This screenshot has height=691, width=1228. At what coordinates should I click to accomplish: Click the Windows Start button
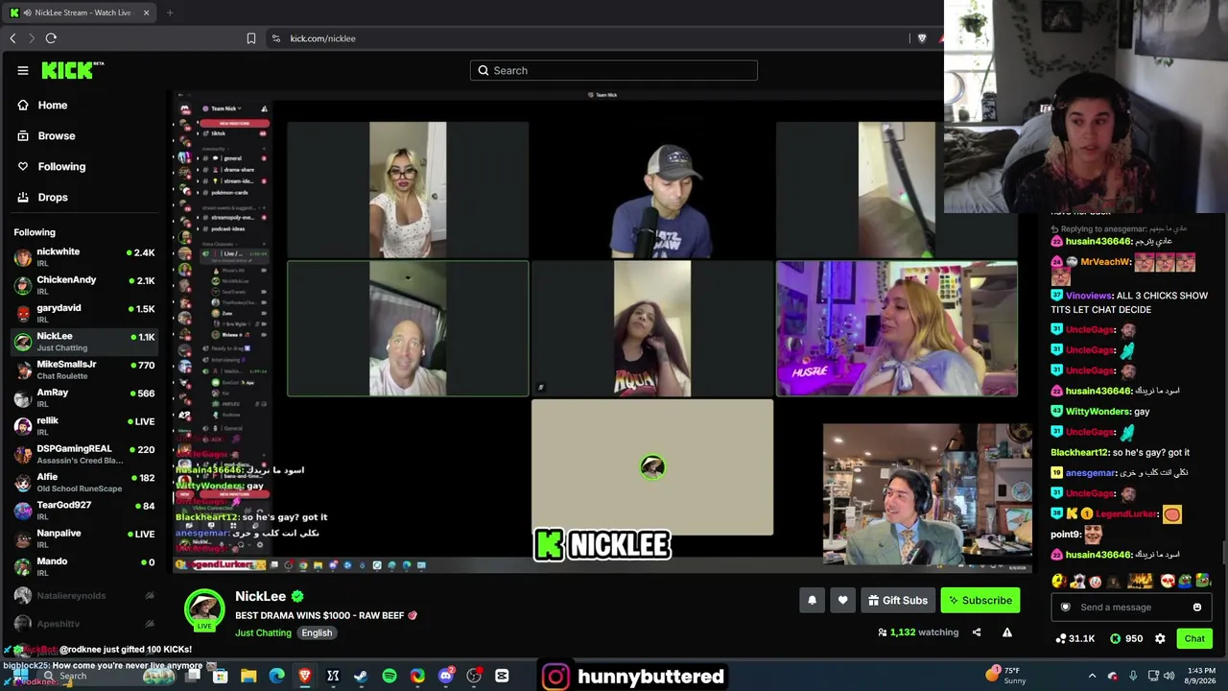[19, 676]
